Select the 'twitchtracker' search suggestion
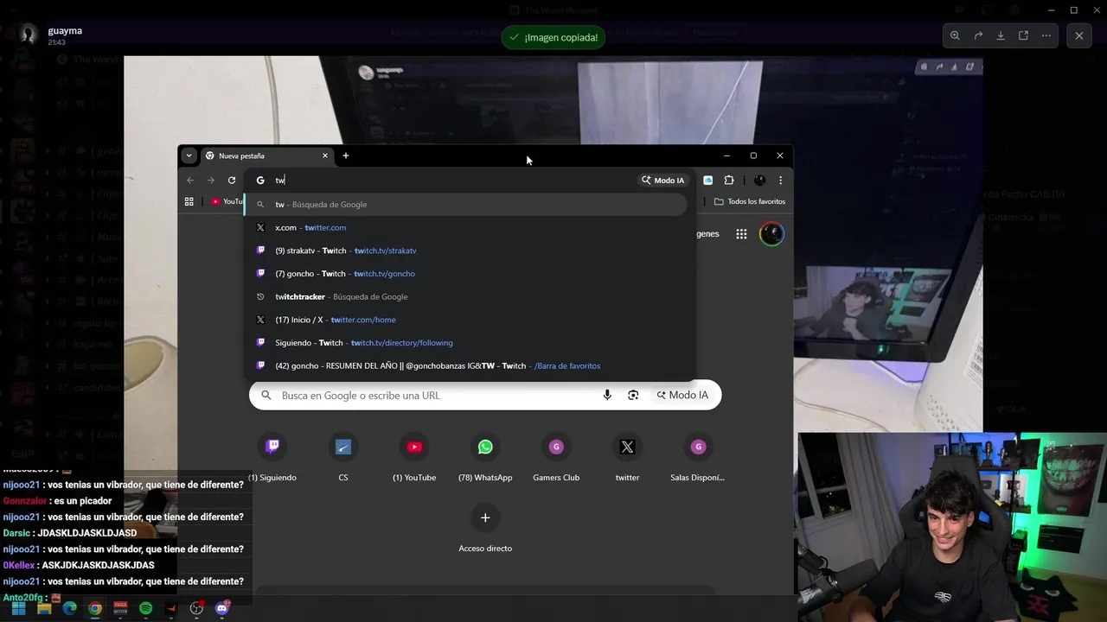This screenshot has height=622, width=1107. (x=467, y=296)
